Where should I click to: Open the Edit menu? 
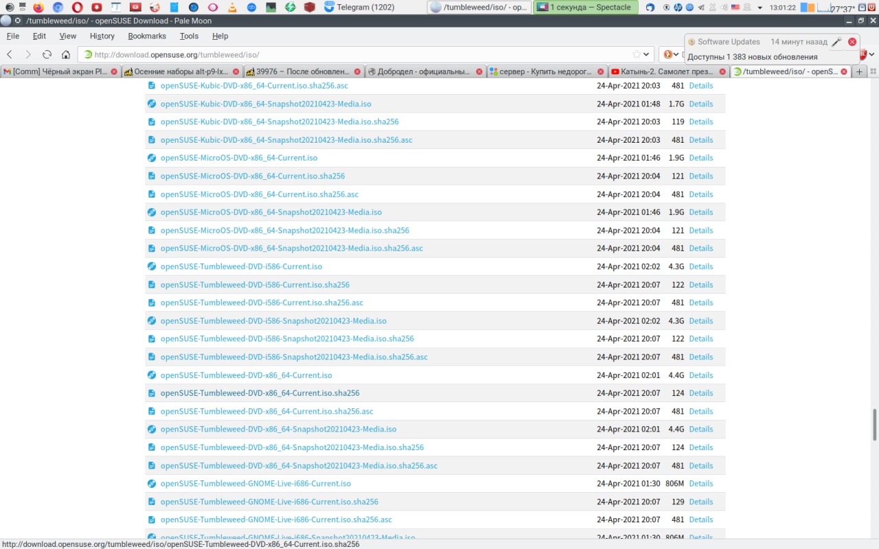pos(39,36)
